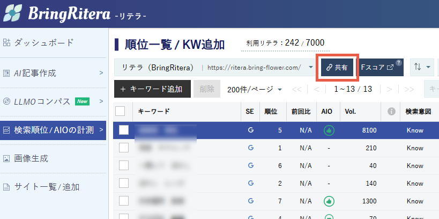
Task: Sort by the 検索意図 column header
Action: (x=418, y=112)
